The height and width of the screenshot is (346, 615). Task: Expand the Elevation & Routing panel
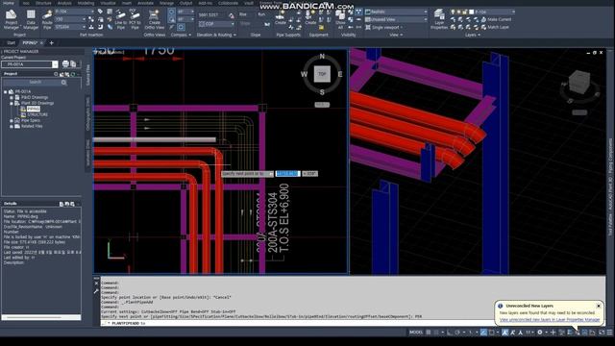tap(216, 35)
